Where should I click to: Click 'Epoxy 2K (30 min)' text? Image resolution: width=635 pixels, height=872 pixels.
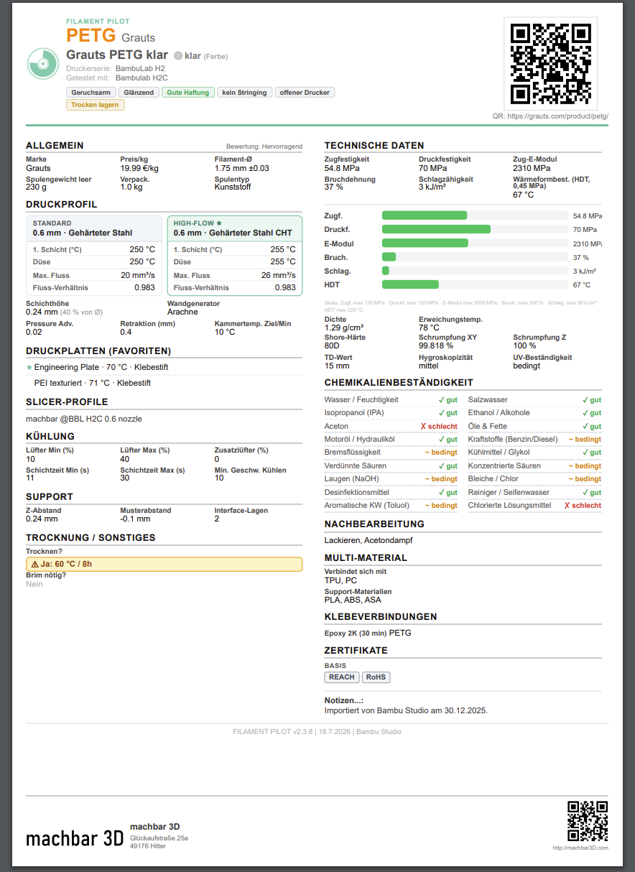click(x=356, y=634)
